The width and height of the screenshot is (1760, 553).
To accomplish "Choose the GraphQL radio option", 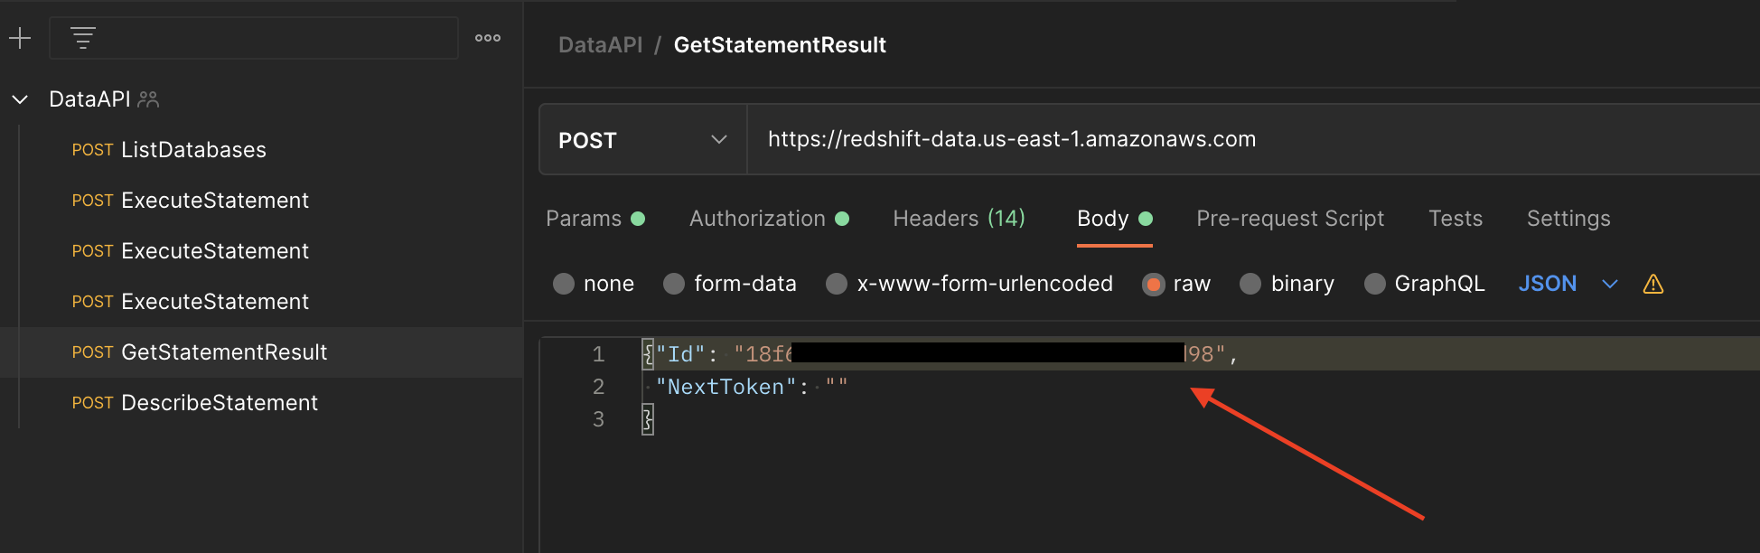I will (x=1374, y=284).
